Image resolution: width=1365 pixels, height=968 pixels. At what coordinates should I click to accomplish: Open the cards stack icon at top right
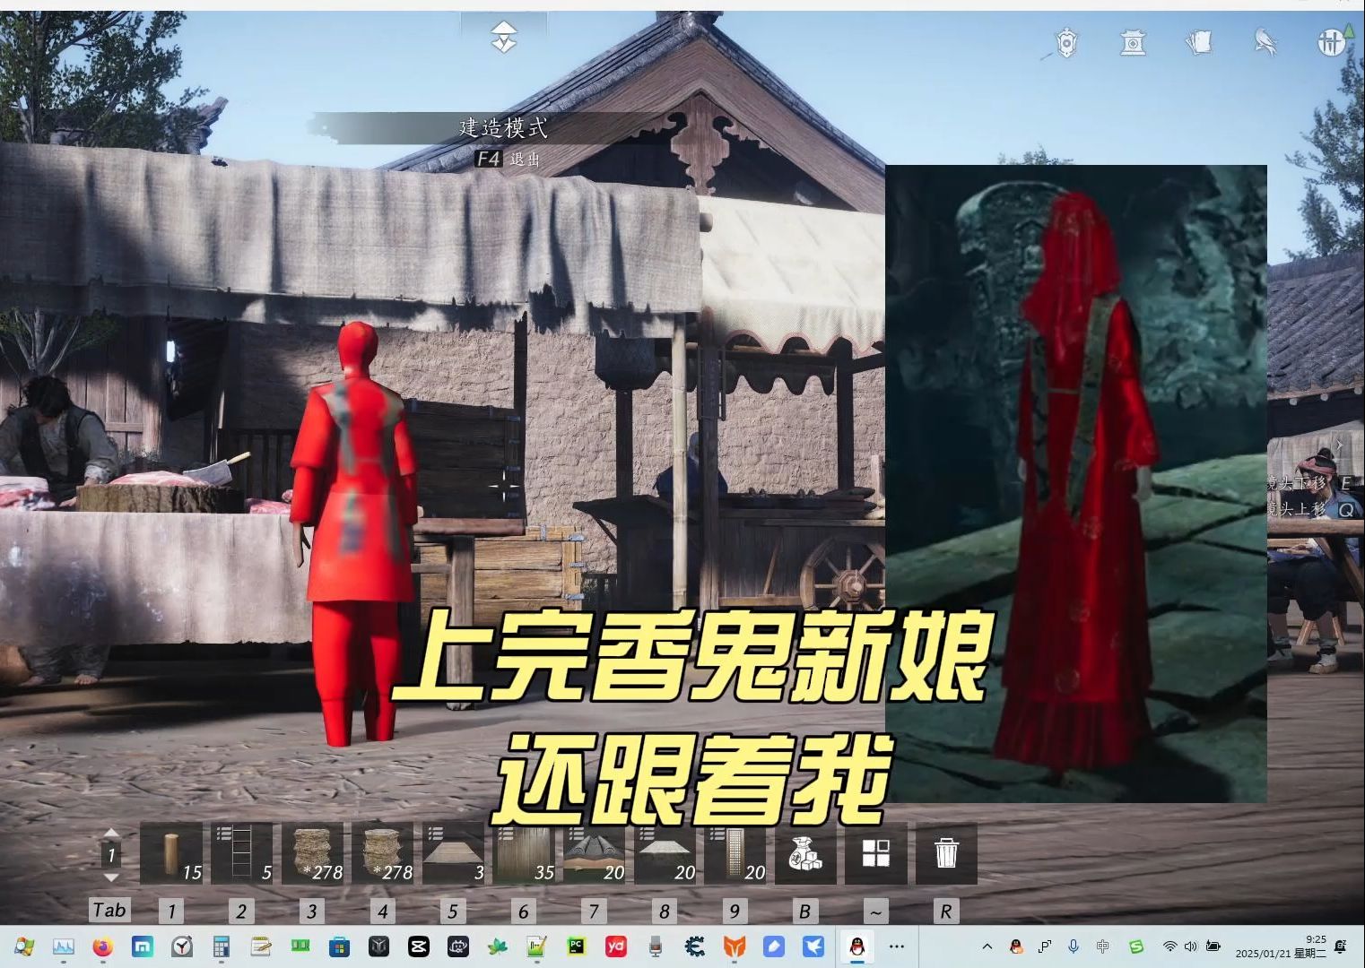click(x=1199, y=42)
